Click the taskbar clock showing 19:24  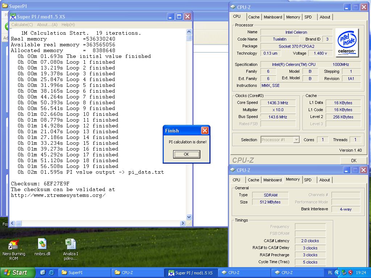361,273
